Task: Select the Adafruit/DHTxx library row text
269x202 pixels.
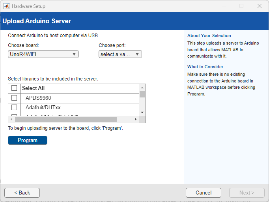Action: tap(43, 107)
